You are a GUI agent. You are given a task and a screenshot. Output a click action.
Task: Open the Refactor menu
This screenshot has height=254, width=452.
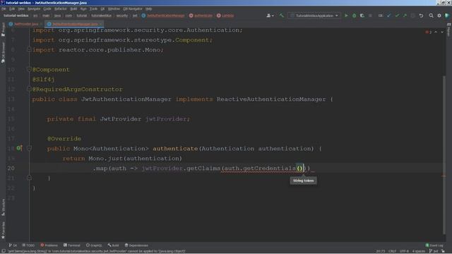click(61, 9)
